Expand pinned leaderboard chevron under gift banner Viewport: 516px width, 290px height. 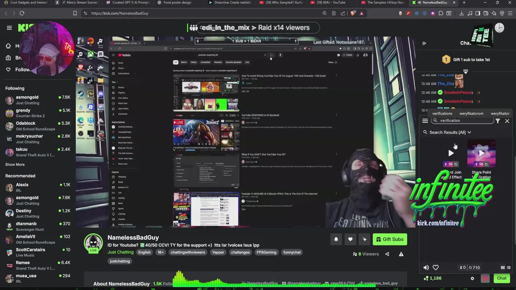coord(466,72)
